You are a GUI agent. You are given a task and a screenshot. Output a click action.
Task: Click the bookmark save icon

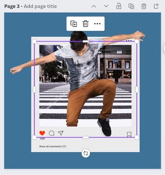click(x=129, y=134)
